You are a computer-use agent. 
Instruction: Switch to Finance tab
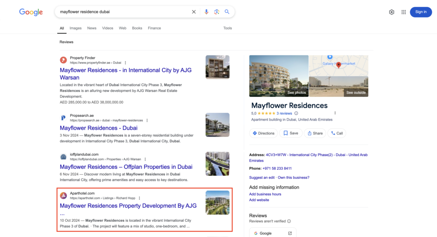point(154,28)
